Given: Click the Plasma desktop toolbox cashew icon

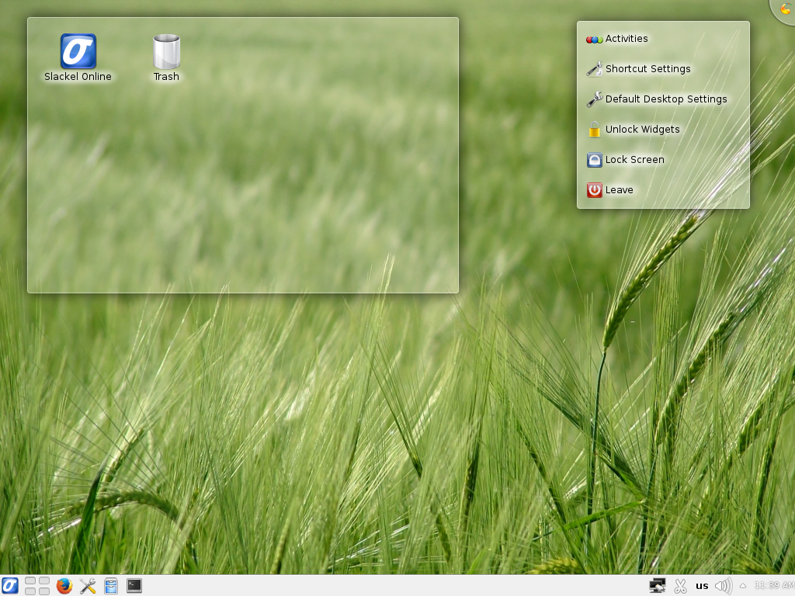Looking at the screenshot, I should [784, 9].
